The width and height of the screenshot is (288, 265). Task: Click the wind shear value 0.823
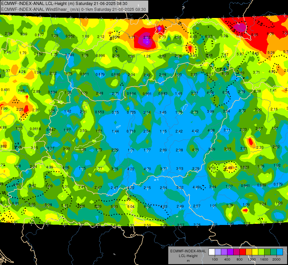245,167
